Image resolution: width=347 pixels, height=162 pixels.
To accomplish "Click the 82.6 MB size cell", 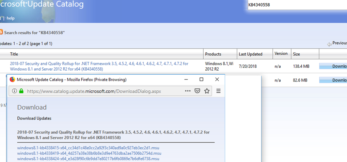I will (300, 80).
